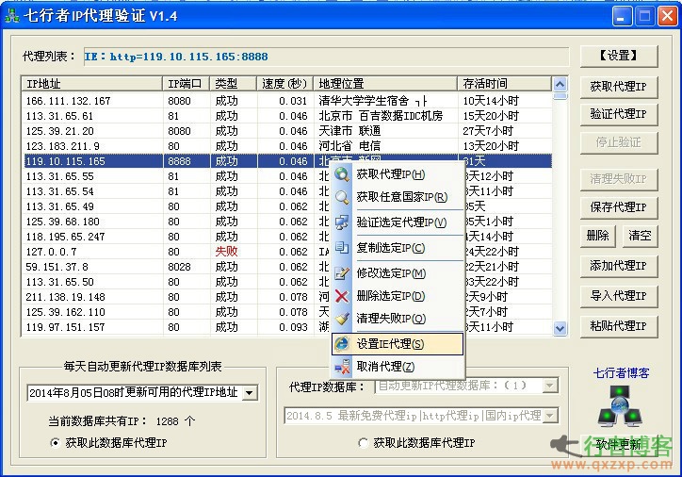Open the 2014.8.5 最新免费代理ip dropdown

pyautogui.click(x=550, y=415)
